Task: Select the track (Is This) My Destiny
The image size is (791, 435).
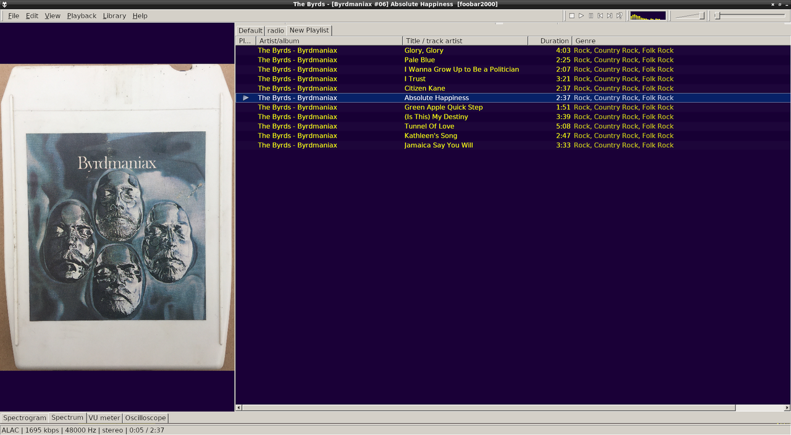Action: pyautogui.click(x=513, y=117)
